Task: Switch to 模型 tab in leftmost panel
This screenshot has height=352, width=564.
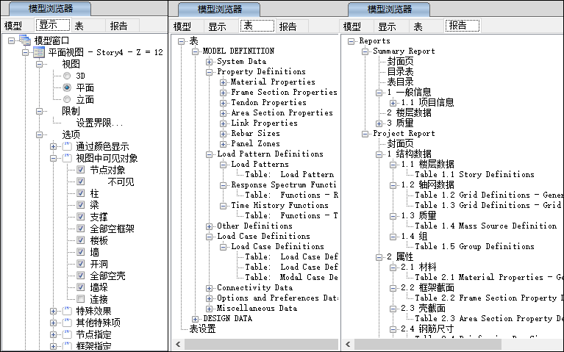Action: 13,26
